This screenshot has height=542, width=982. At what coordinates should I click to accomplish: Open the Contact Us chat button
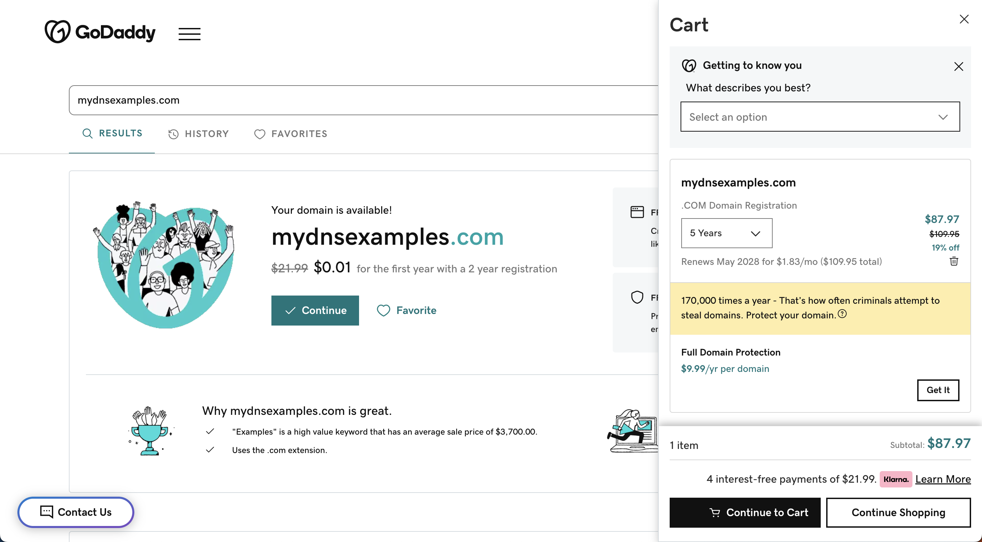pyautogui.click(x=76, y=512)
